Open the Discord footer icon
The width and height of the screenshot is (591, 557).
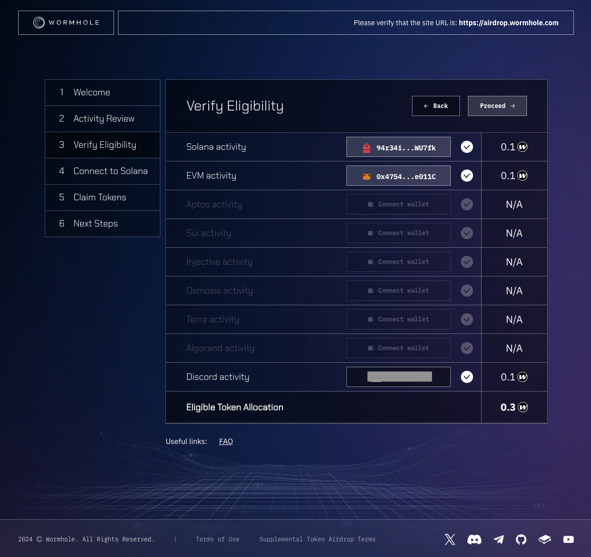coord(474,539)
